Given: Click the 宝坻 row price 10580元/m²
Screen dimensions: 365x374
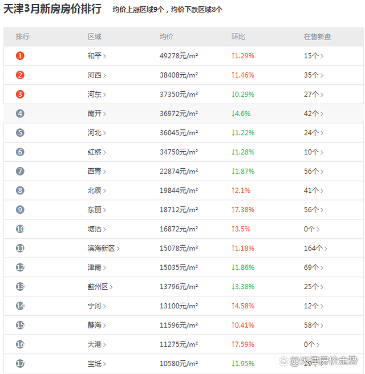Looking at the screenshot, I should click(x=179, y=364).
